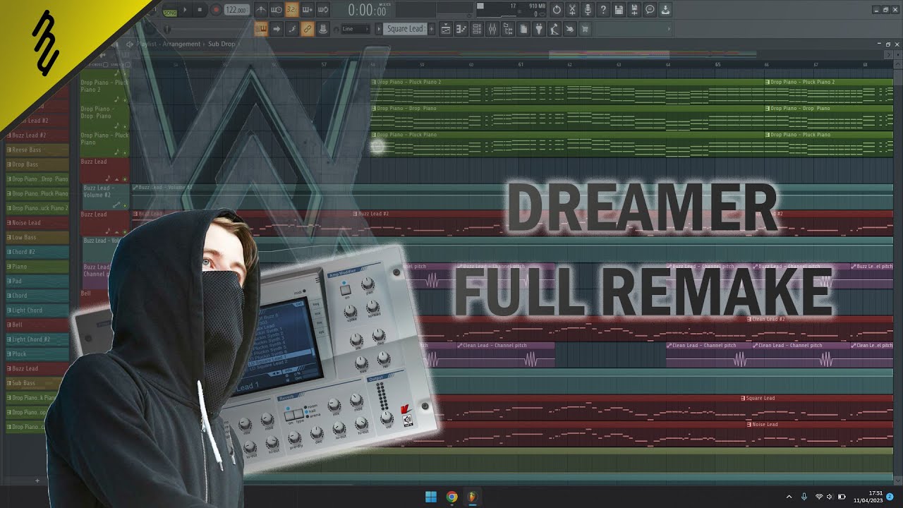Screen dimensions: 903x508
Task: Click the shopping cart icon
Action: pyautogui.click(x=586, y=29)
